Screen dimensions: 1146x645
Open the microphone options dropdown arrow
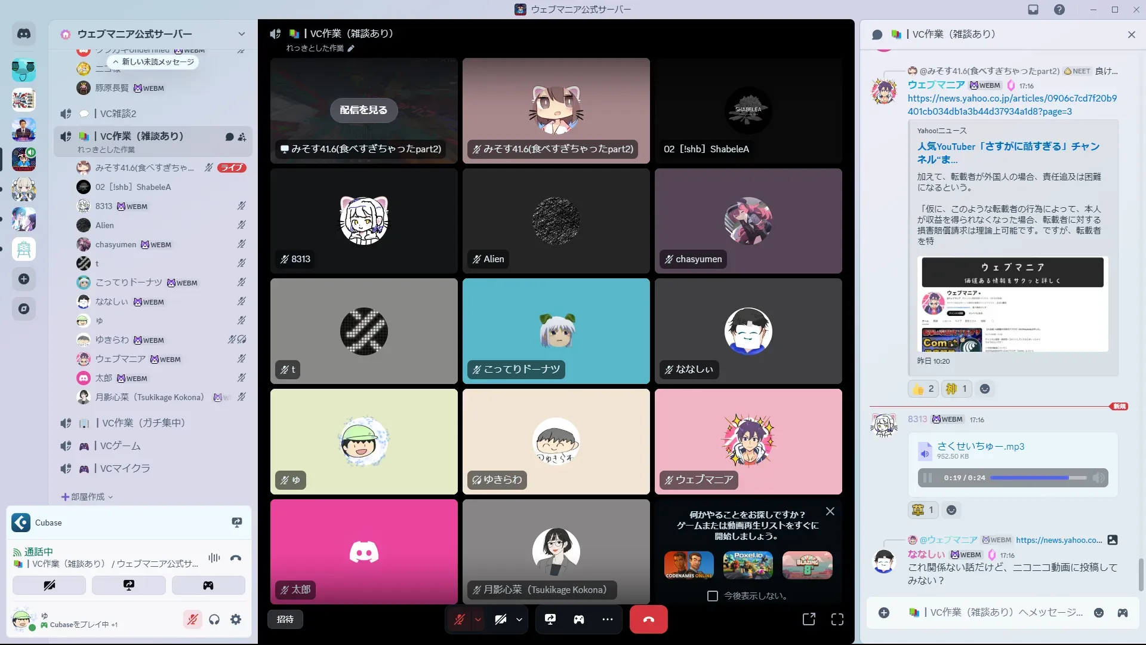click(478, 619)
